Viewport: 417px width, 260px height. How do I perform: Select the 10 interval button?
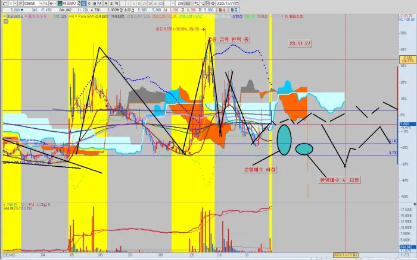[139, 4]
